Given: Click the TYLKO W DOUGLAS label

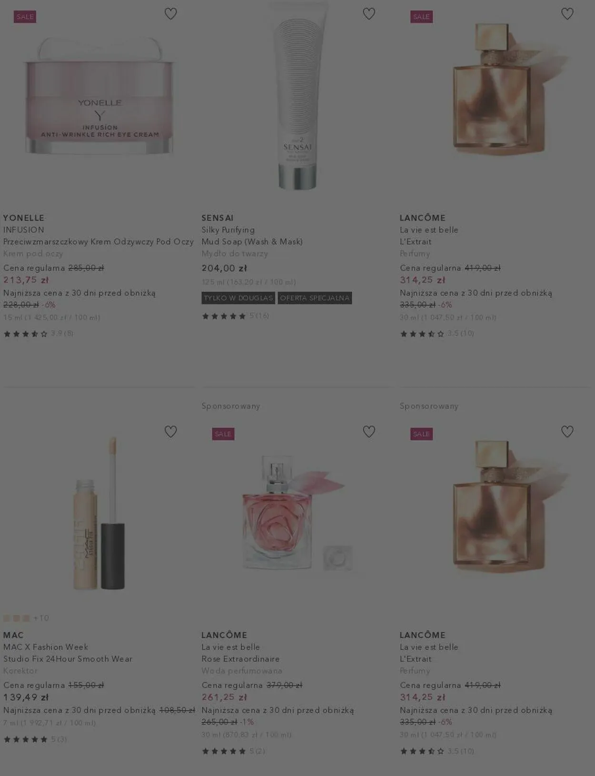Looking at the screenshot, I should click(x=238, y=298).
